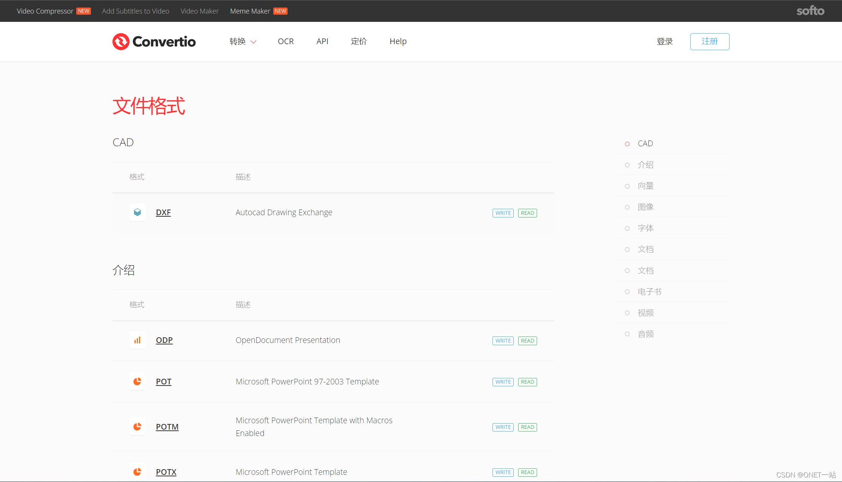Click the WRITE badge for ODP
The height and width of the screenshot is (482, 842).
(503, 340)
